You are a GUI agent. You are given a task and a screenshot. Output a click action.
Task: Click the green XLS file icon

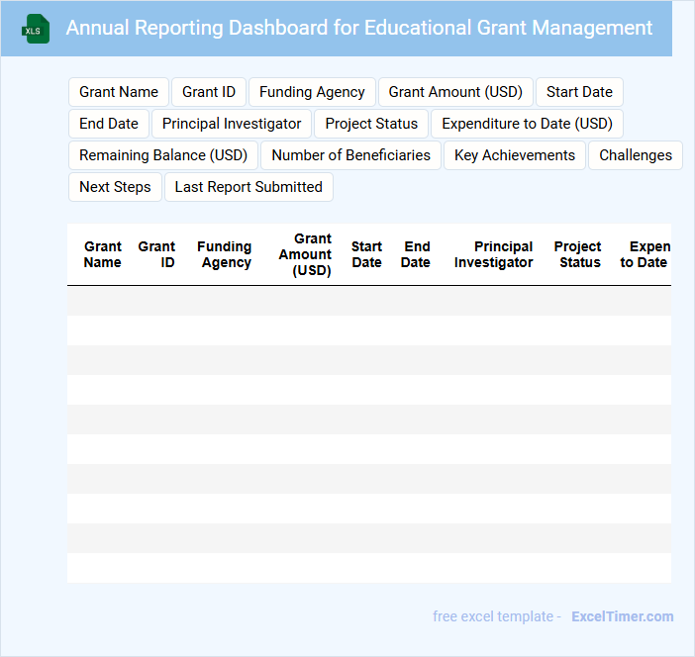(x=37, y=29)
